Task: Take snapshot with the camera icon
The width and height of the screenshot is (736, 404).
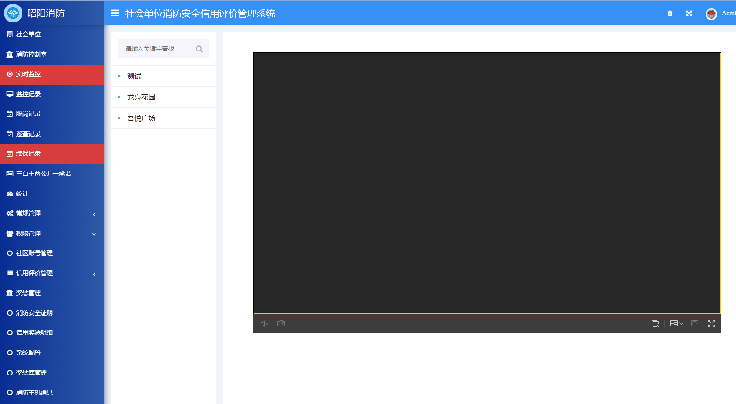Action: pos(281,324)
